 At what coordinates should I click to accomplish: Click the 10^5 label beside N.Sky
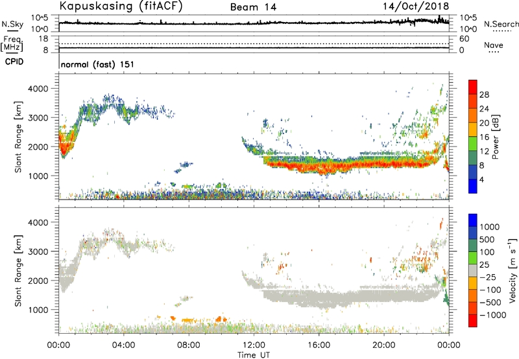[x=40, y=18]
